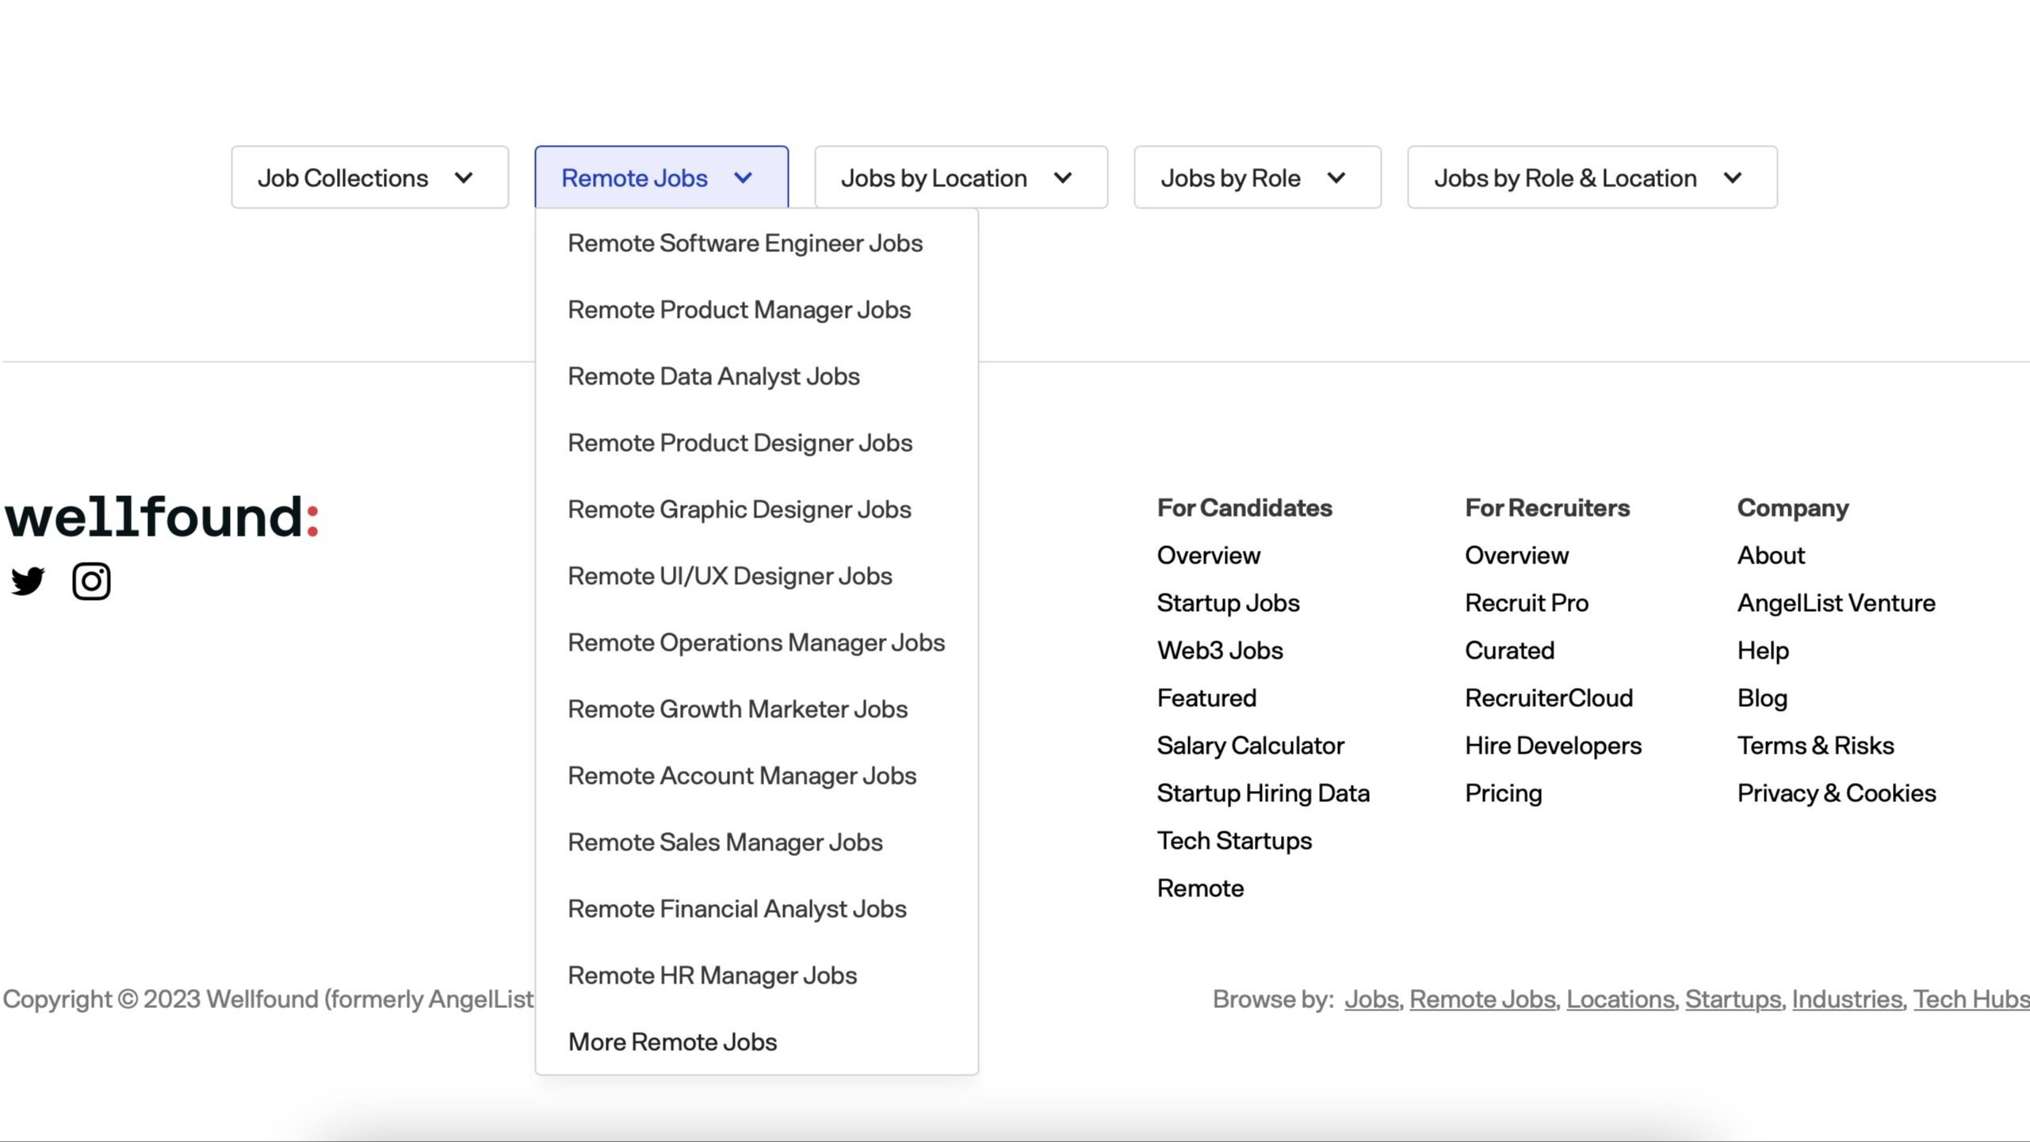Viewport: 2030px width, 1142px height.
Task: Expand the Job Collections dropdown
Action: [x=369, y=178]
